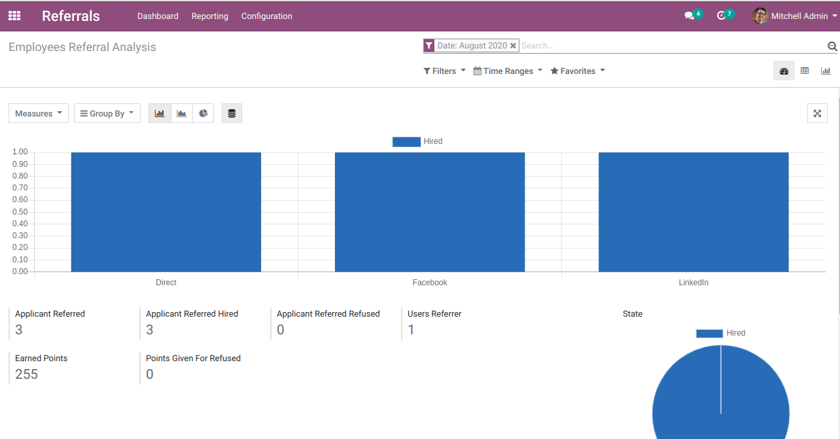Click the Direct bar in the chart
840x439 pixels.
tap(166, 212)
